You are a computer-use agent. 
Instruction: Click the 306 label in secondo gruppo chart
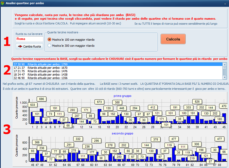pos(197,144)
